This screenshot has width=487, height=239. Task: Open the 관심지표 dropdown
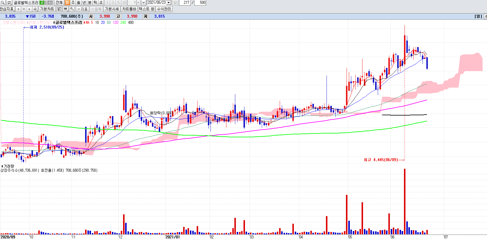click(7, 9)
